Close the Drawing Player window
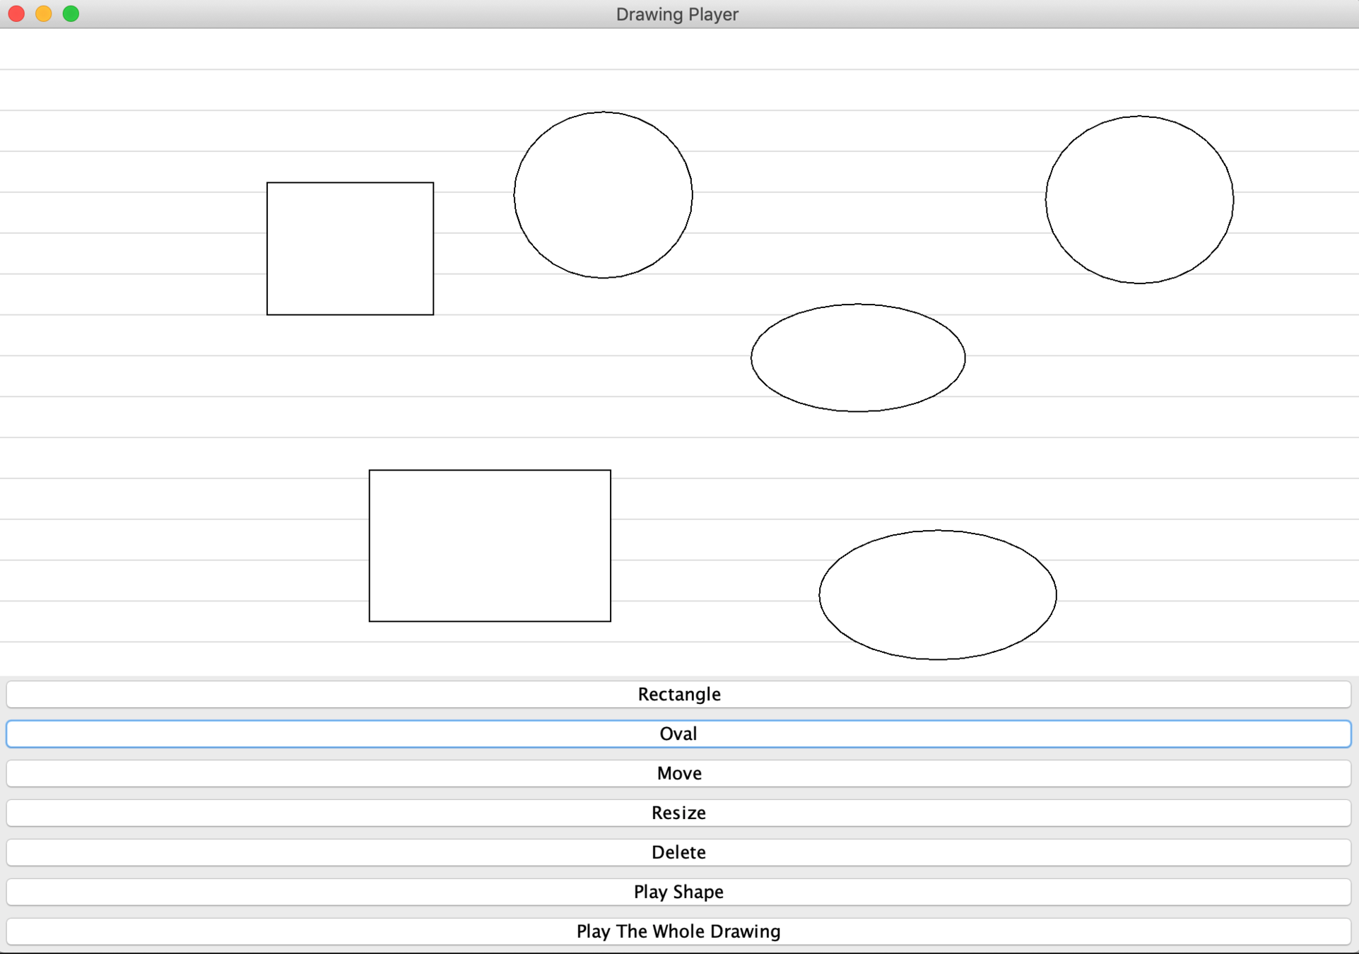 pyautogui.click(x=16, y=13)
